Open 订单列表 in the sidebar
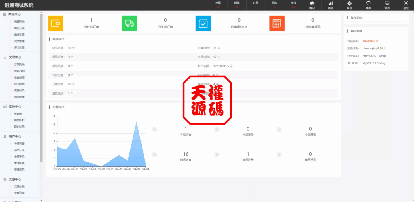The image size is (414, 202). point(19,64)
